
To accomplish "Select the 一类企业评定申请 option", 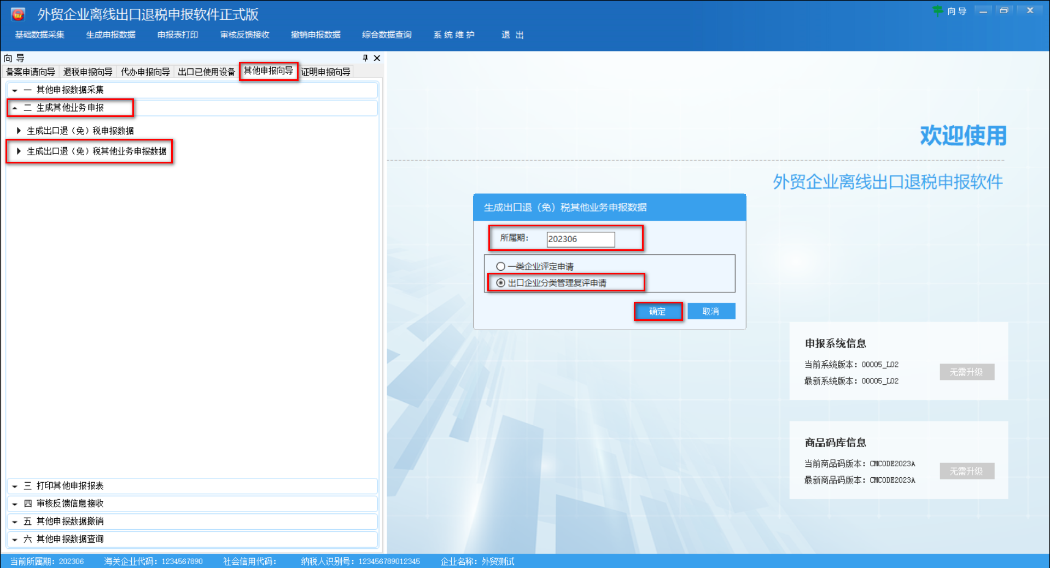I will (x=500, y=266).
